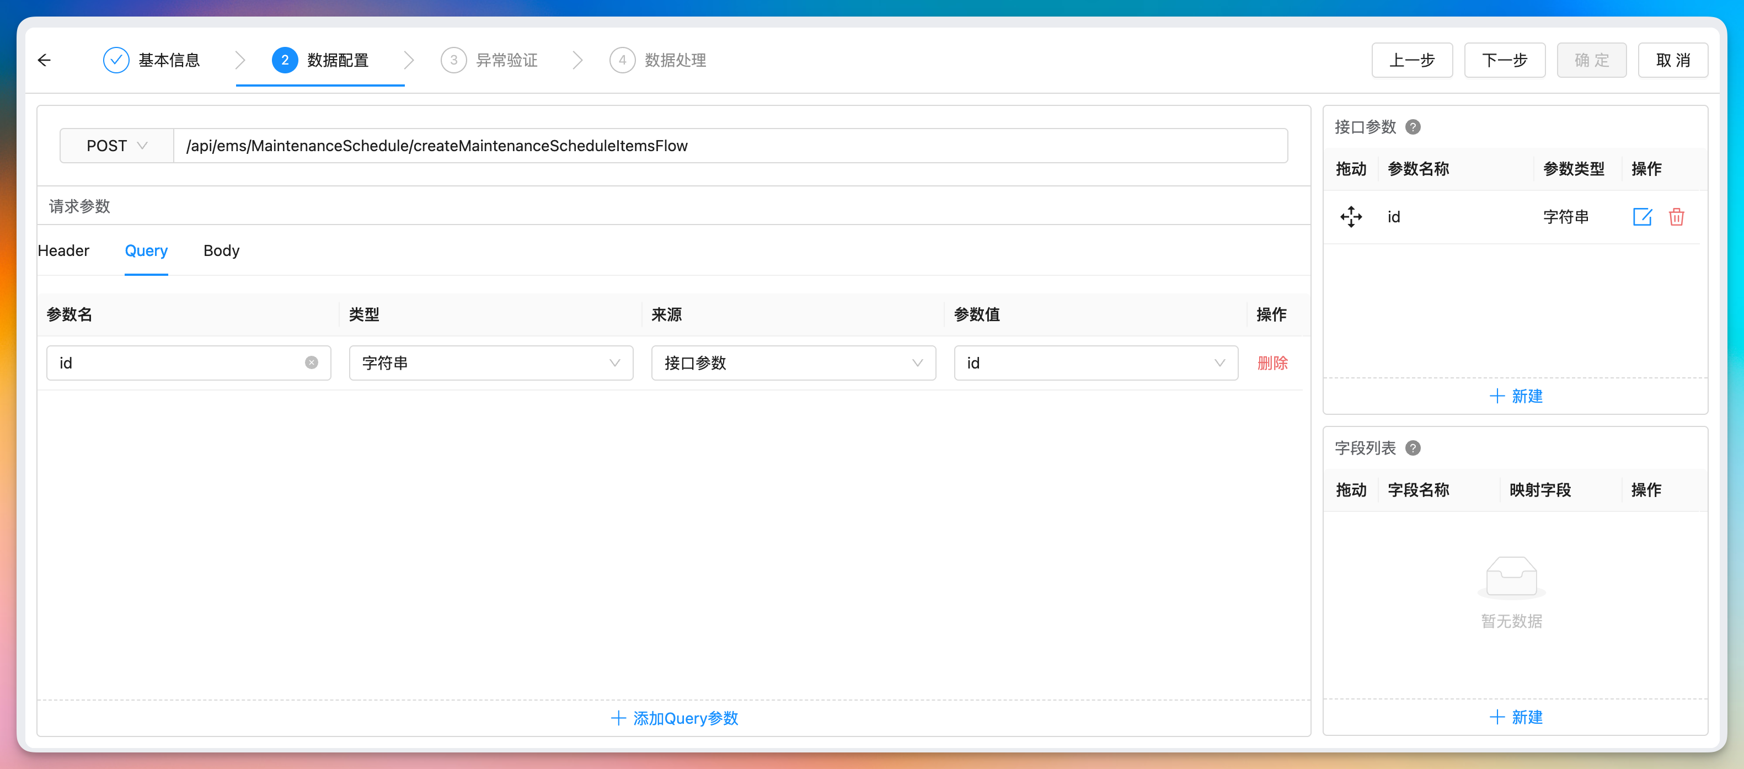Click the back arrow icon
Screen dimensions: 1744x769
(x=45, y=60)
